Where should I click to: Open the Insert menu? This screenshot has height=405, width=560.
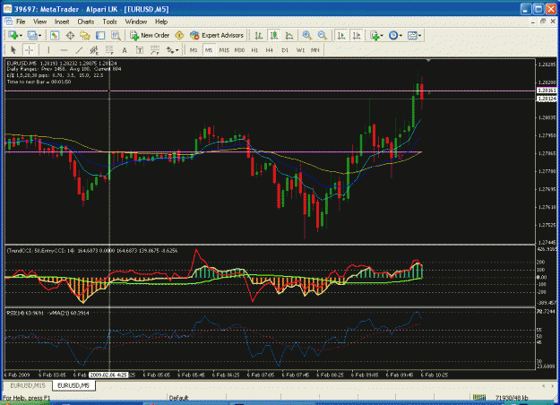click(62, 22)
